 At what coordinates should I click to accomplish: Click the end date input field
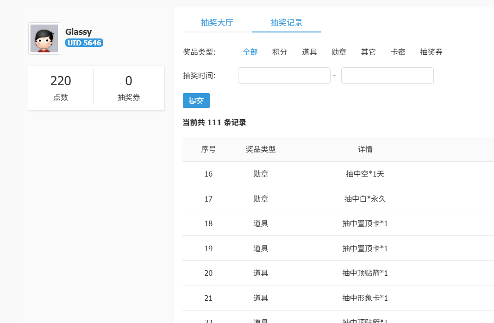point(387,75)
